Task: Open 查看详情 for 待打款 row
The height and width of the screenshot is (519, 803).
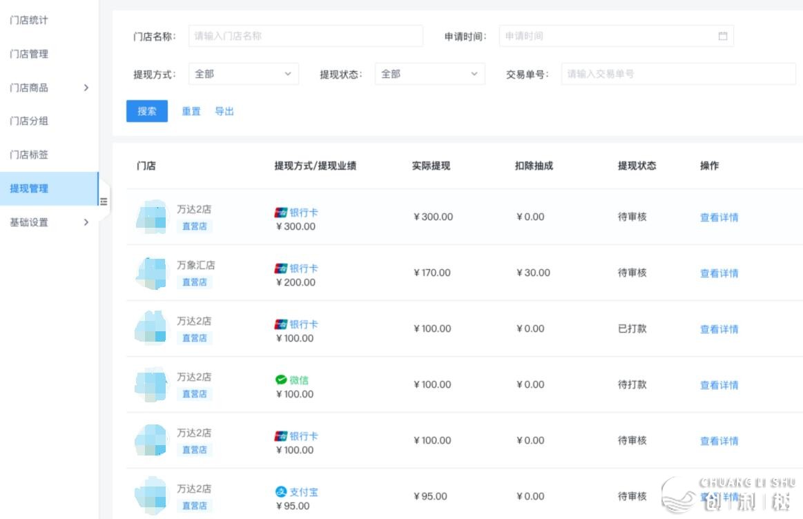Action: point(719,384)
